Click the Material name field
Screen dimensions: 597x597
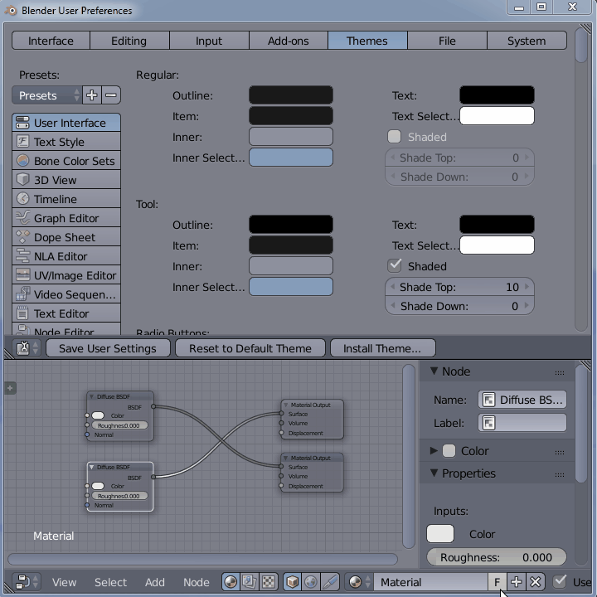(431, 582)
